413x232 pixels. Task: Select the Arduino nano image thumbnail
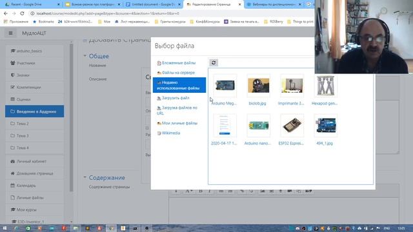click(258, 126)
